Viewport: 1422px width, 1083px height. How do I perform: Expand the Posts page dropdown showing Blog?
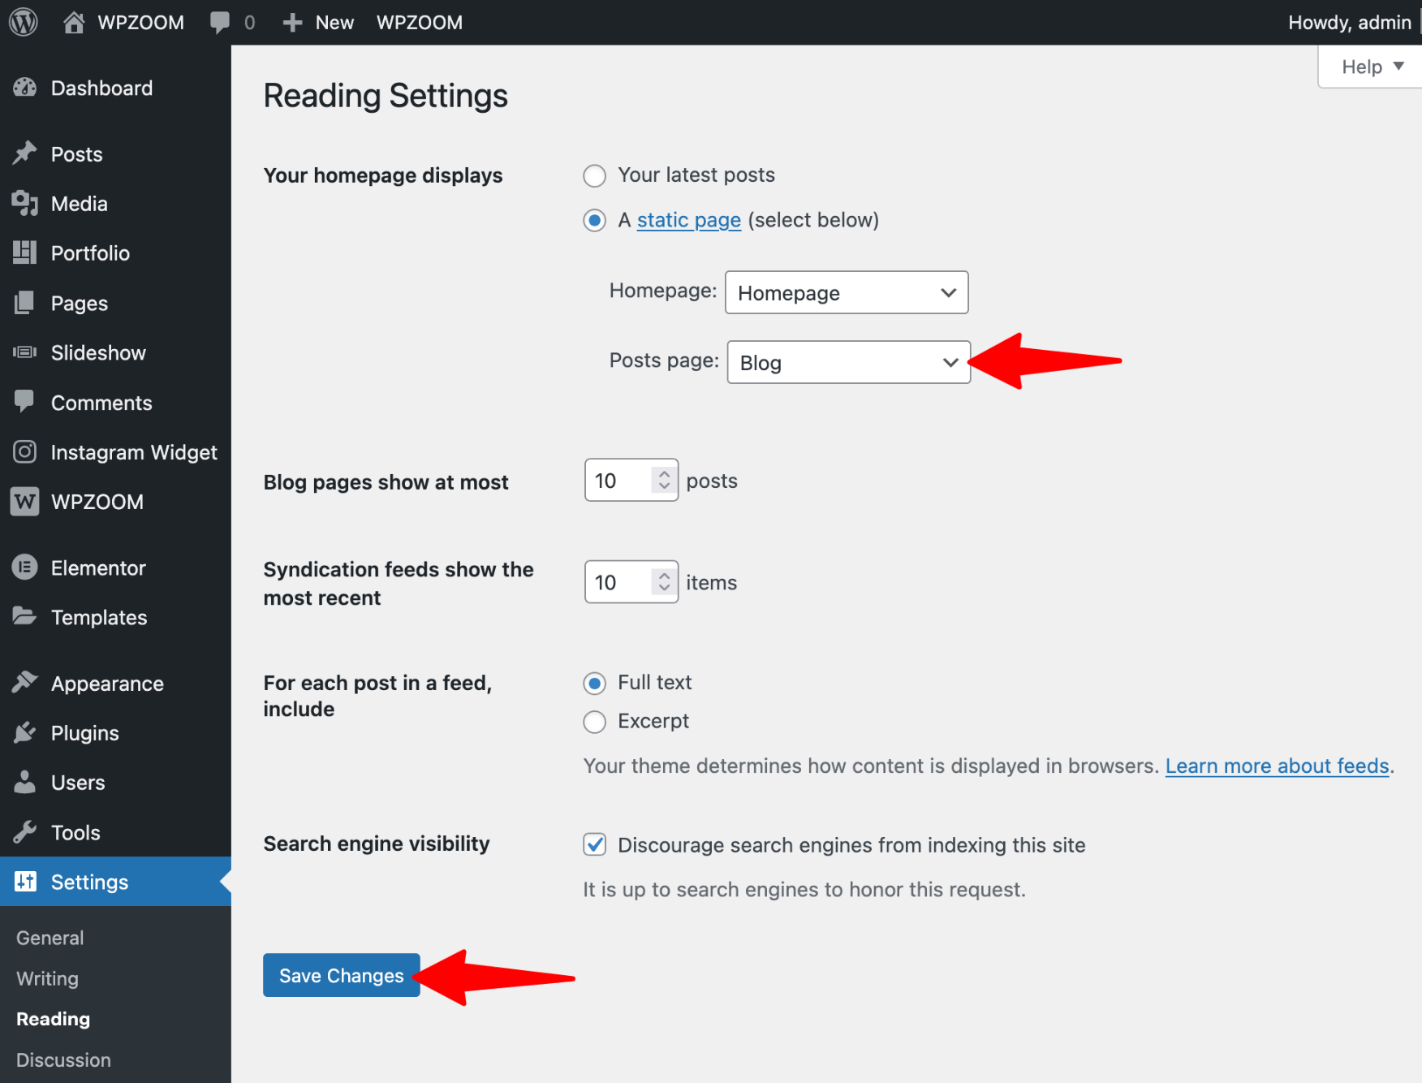coord(848,363)
